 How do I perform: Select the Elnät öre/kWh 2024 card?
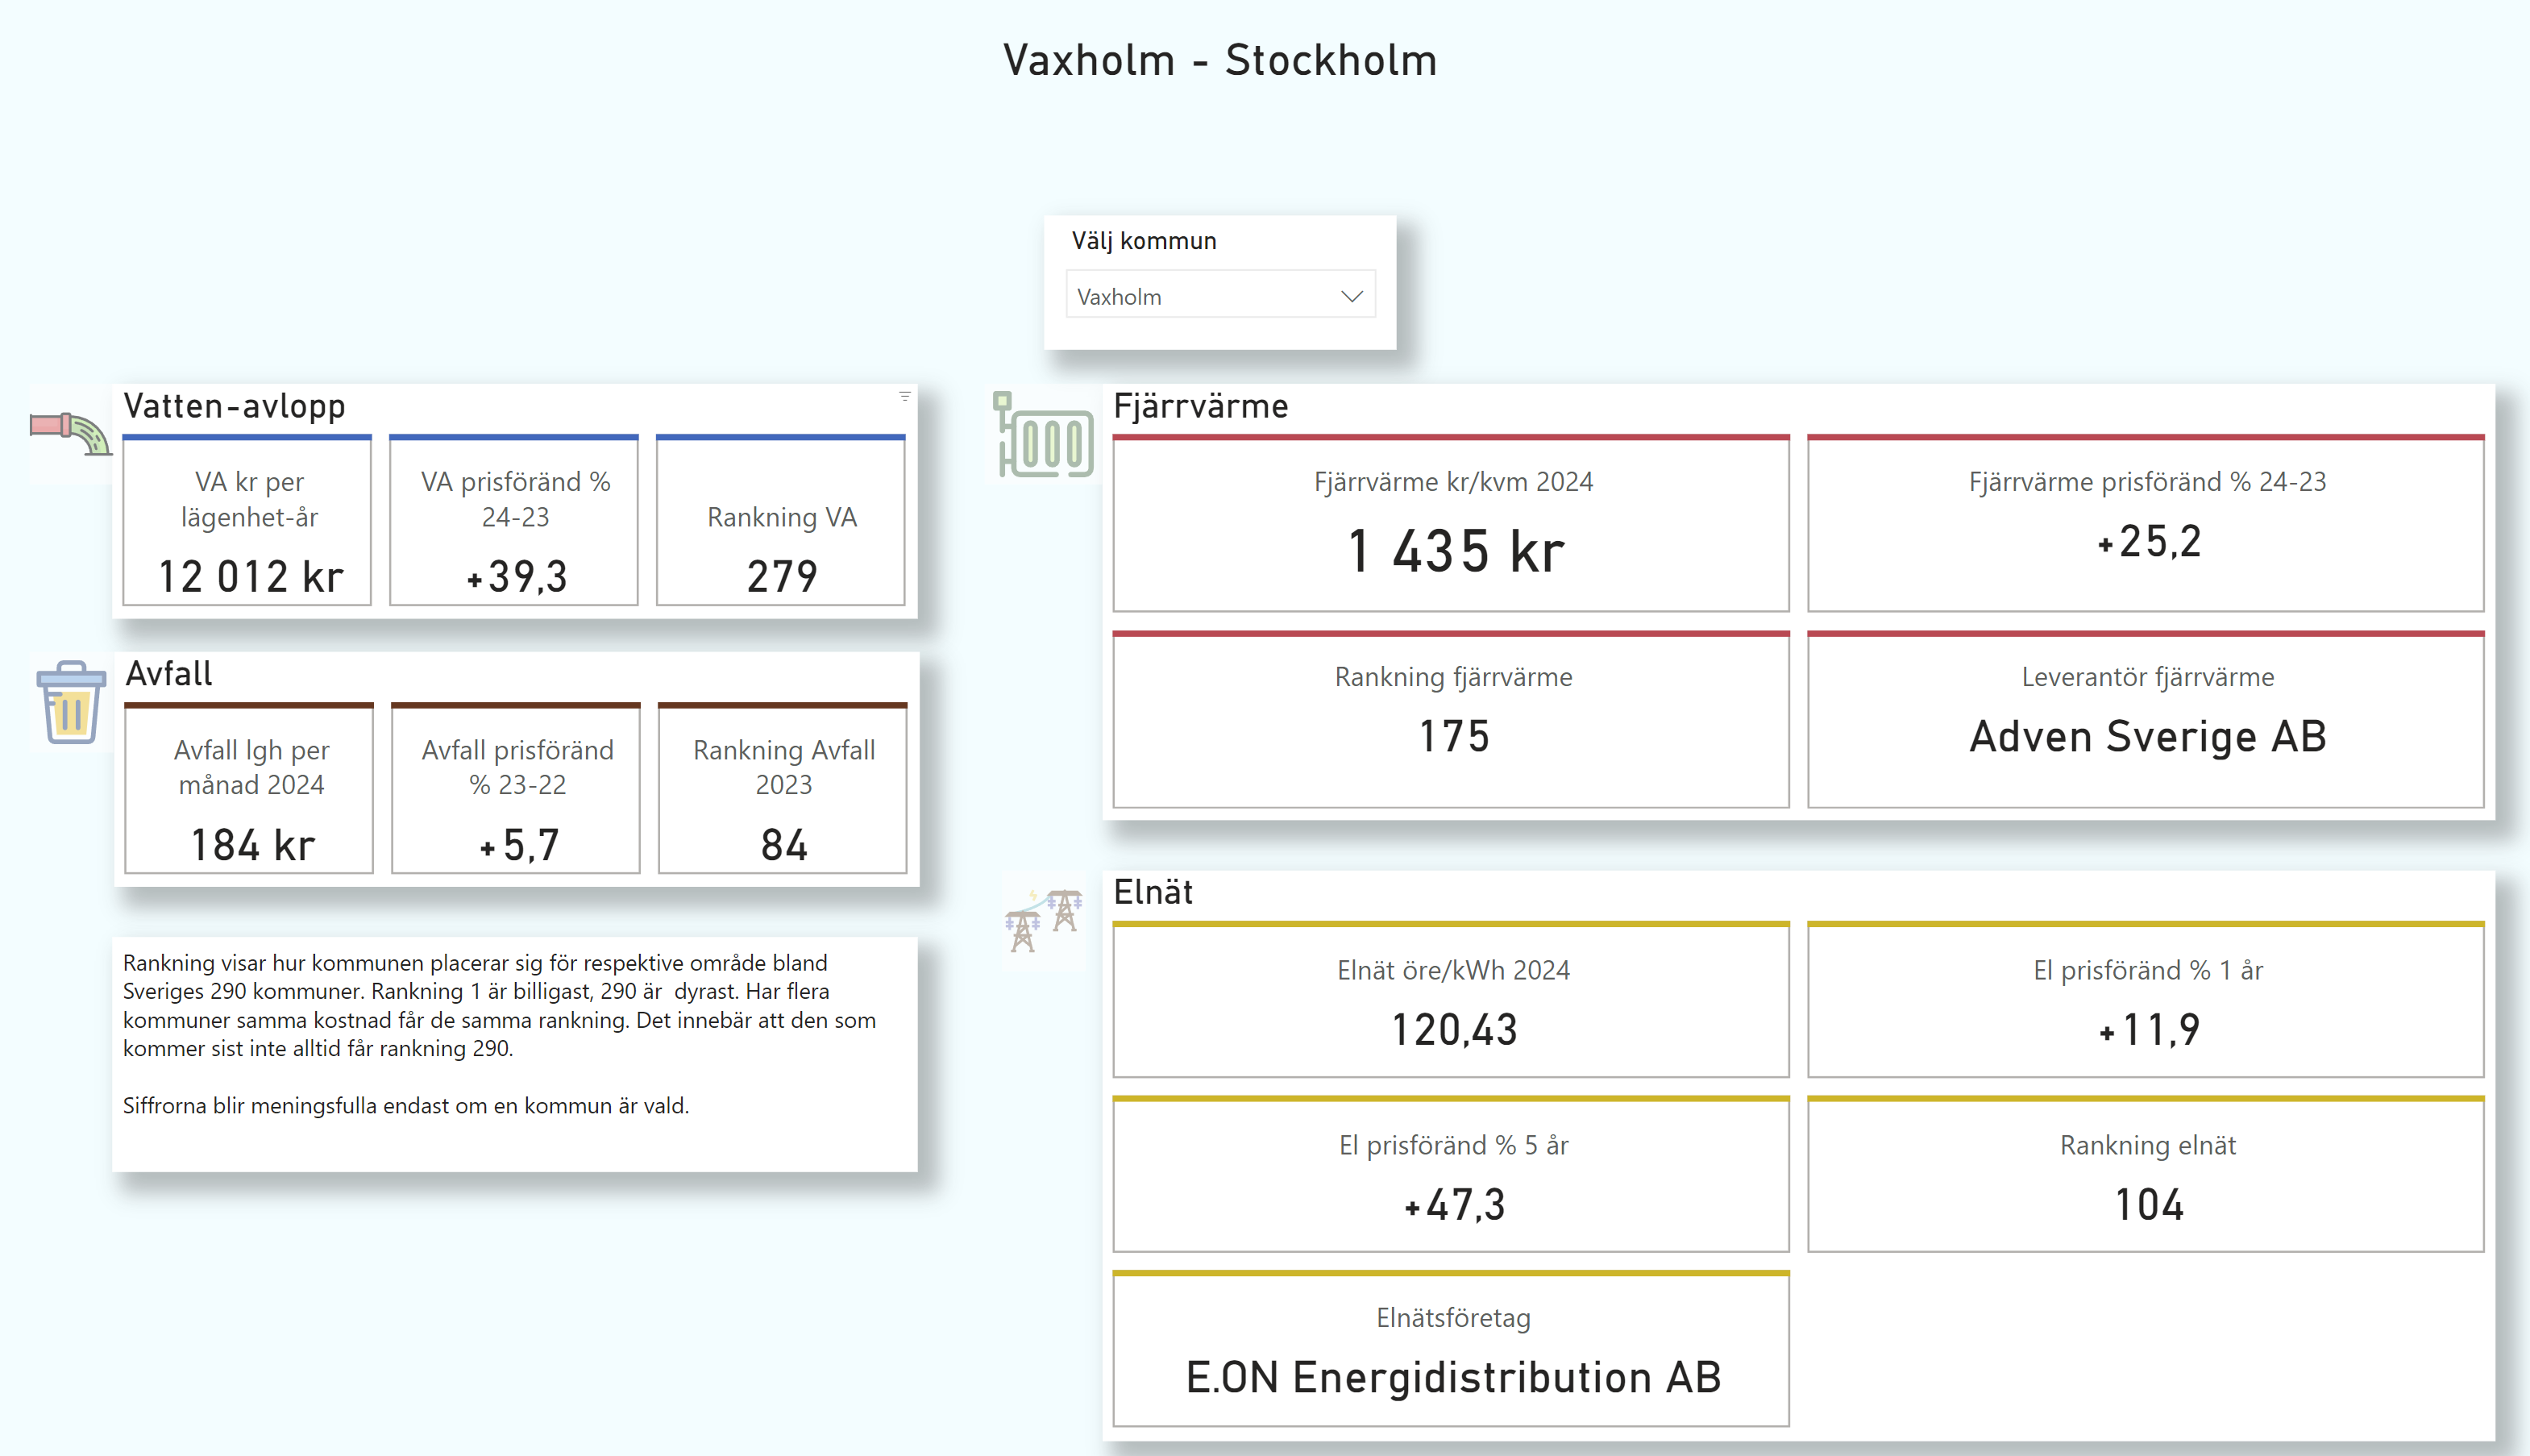click(1451, 1001)
